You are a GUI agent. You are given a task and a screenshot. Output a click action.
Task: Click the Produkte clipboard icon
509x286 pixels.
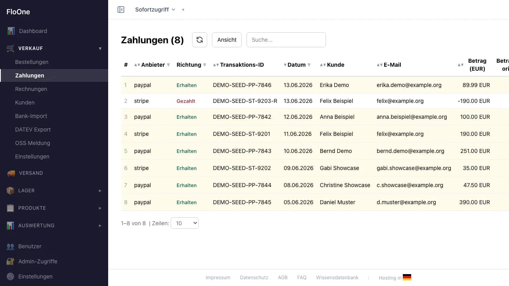click(11, 208)
